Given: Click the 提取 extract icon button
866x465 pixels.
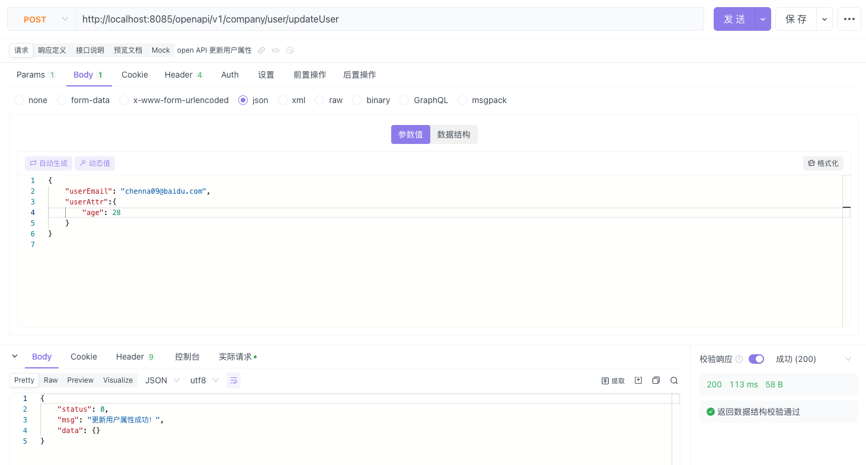Looking at the screenshot, I should tap(613, 380).
